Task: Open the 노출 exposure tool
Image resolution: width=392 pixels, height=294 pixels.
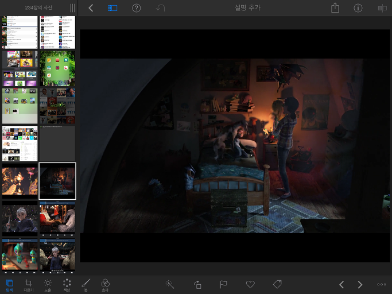Action: pos(48,285)
